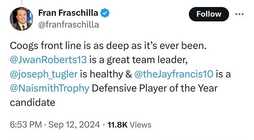Open the @NaismithTrophy mention
Image resolution: width=254 pixels, height=140 pixels.
[50, 88]
